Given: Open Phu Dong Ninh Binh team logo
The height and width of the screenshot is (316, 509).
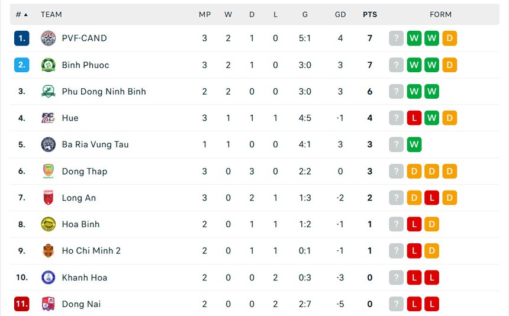Looking at the screenshot, I should (x=48, y=91).
